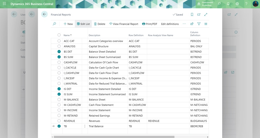Open Row Definition column header menu
The height and width of the screenshot is (138, 260).
pyautogui.click(x=136, y=35)
